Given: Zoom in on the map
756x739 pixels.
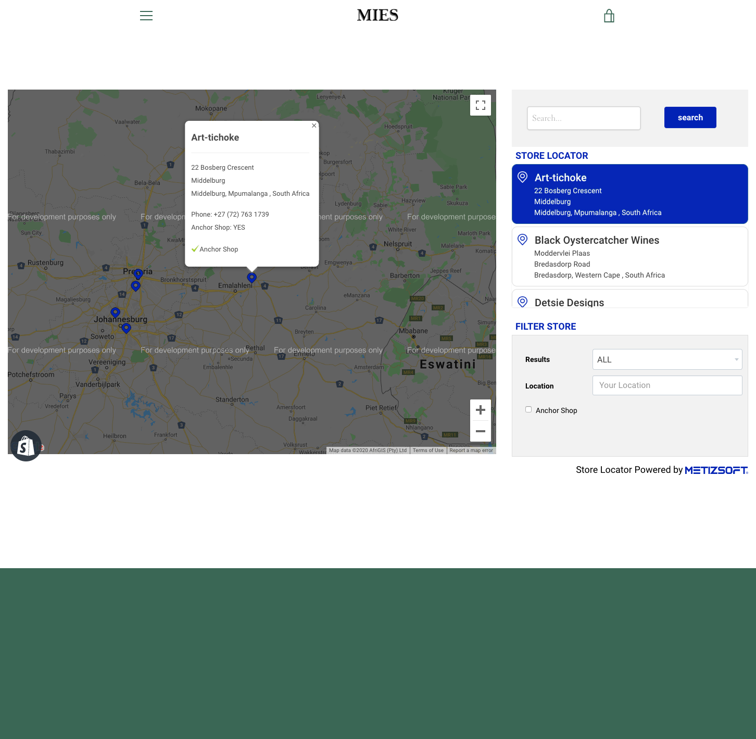Looking at the screenshot, I should tap(481, 410).
